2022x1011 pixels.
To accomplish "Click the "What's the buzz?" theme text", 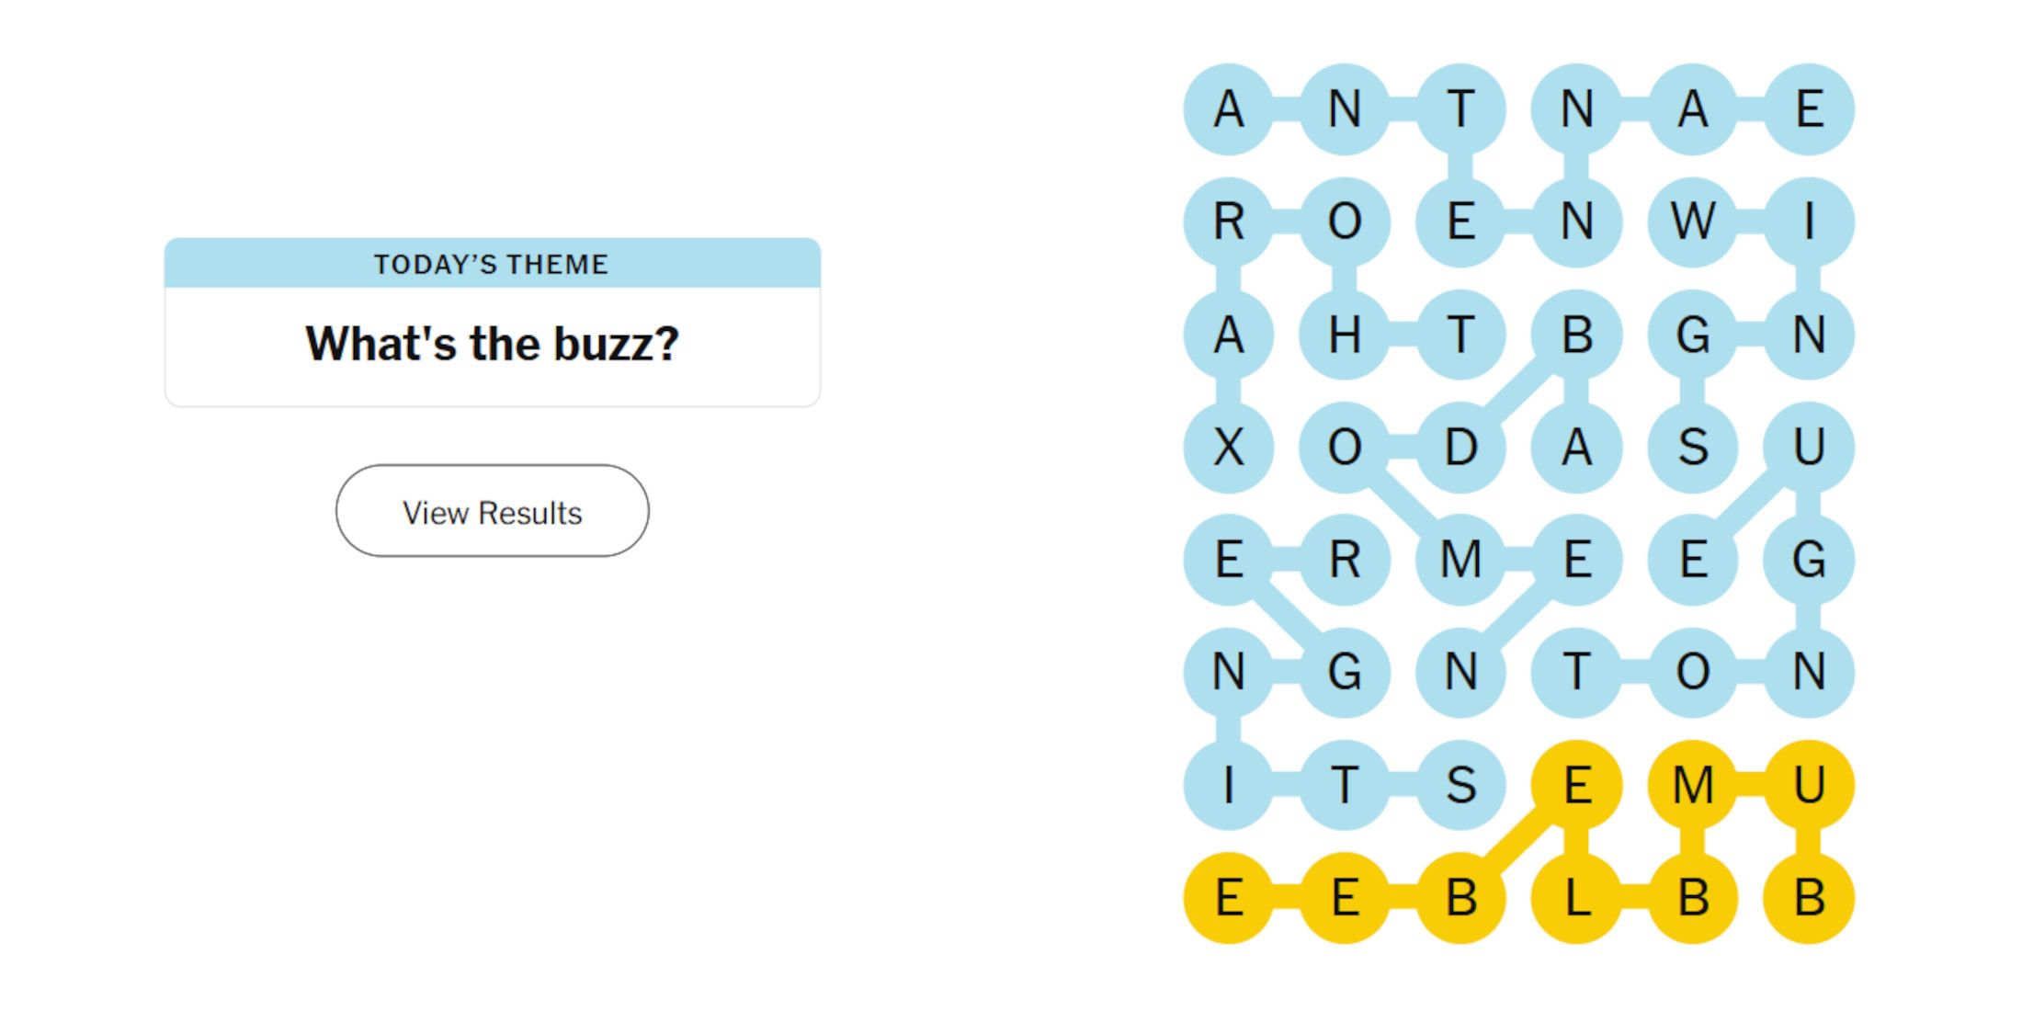I will click(x=492, y=344).
